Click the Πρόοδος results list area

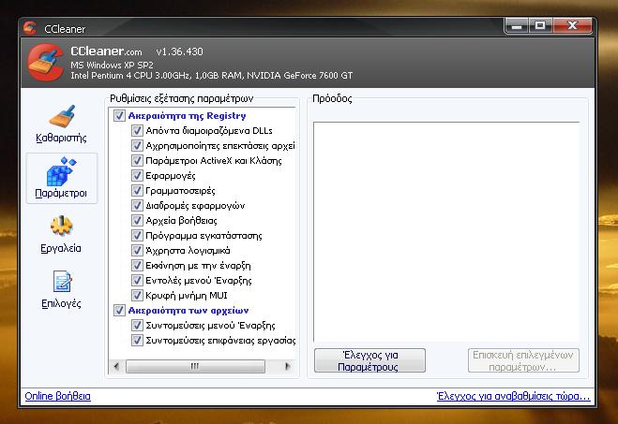pyautogui.click(x=446, y=232)
